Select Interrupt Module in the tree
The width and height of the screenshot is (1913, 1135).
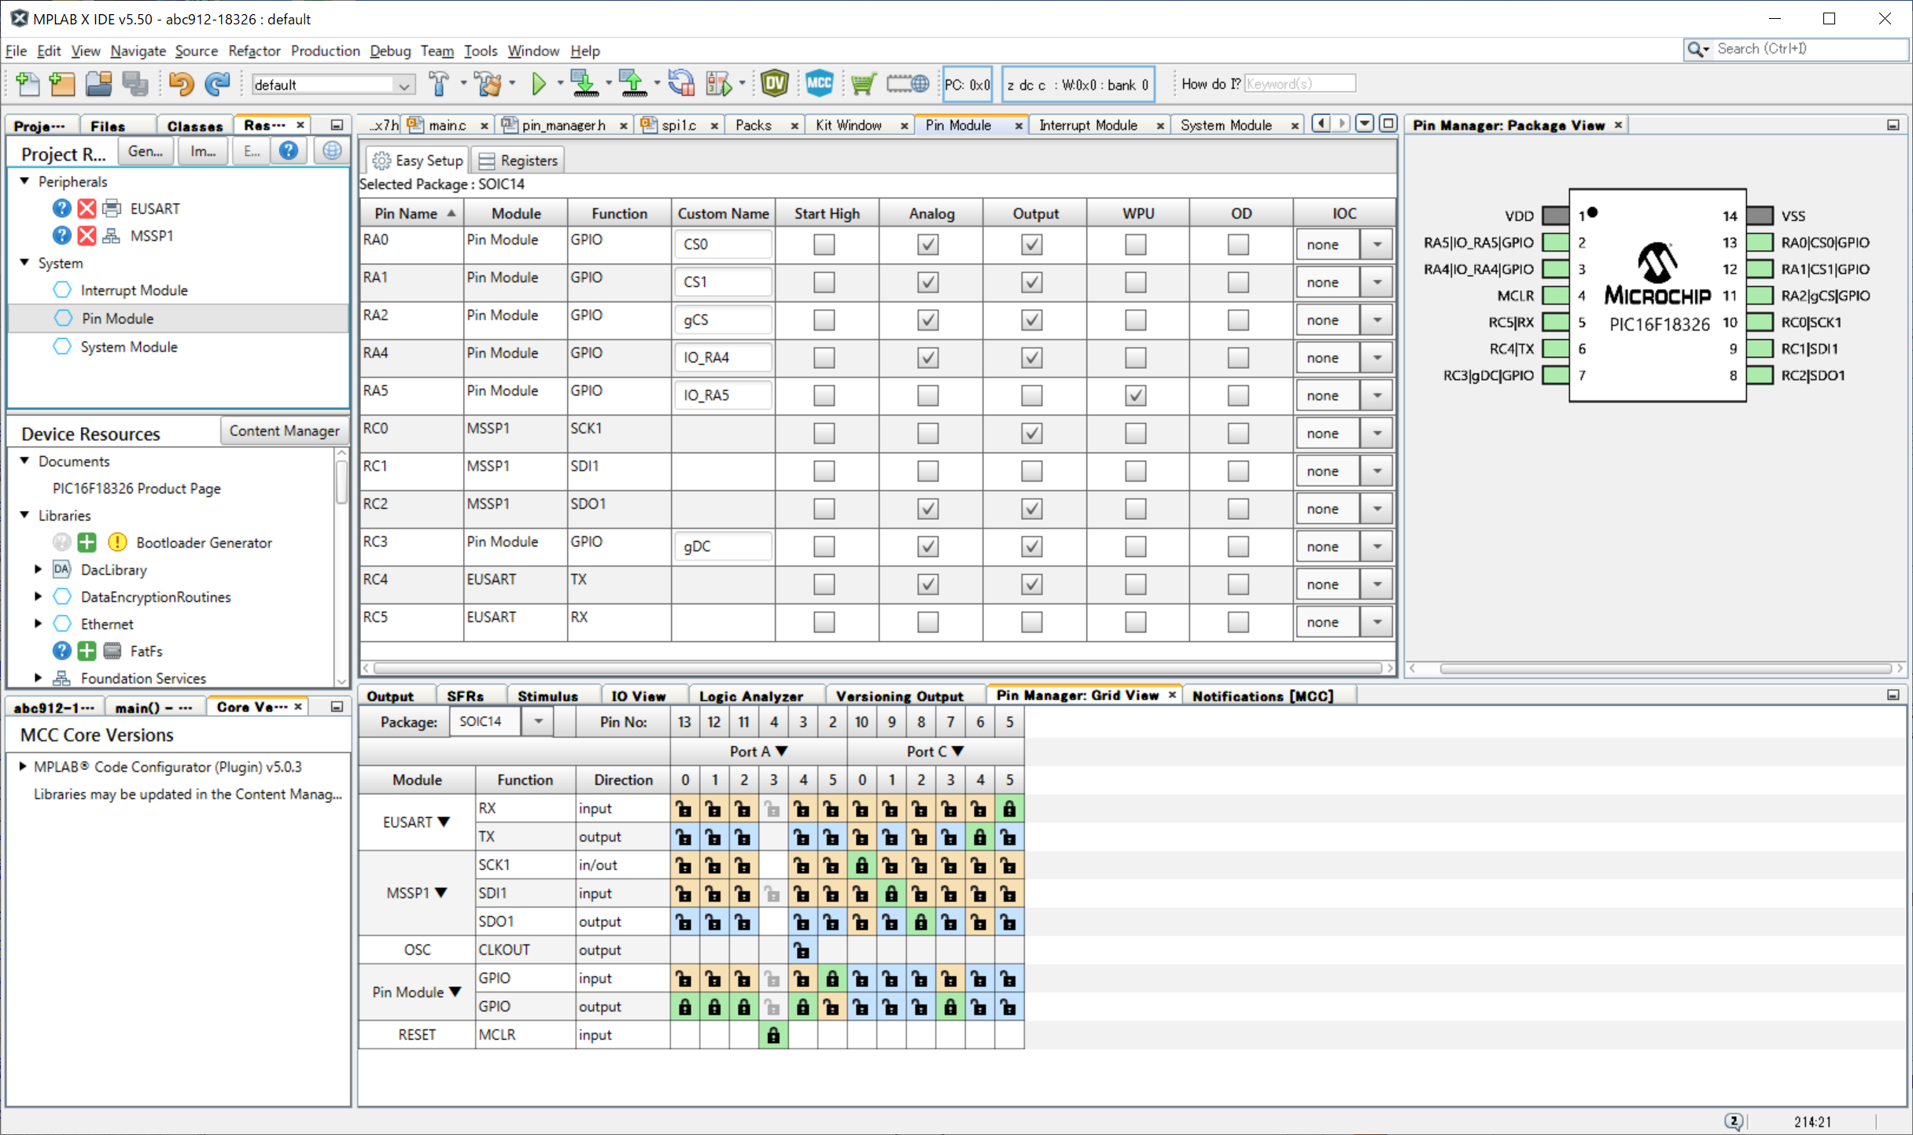pos(134,290)
